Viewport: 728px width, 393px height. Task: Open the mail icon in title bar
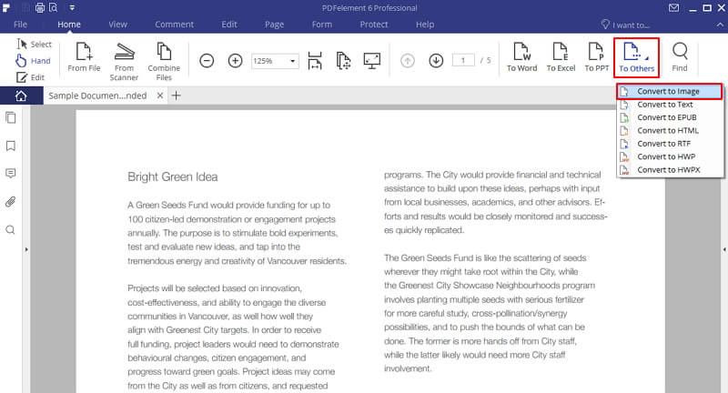click(674, 8)
